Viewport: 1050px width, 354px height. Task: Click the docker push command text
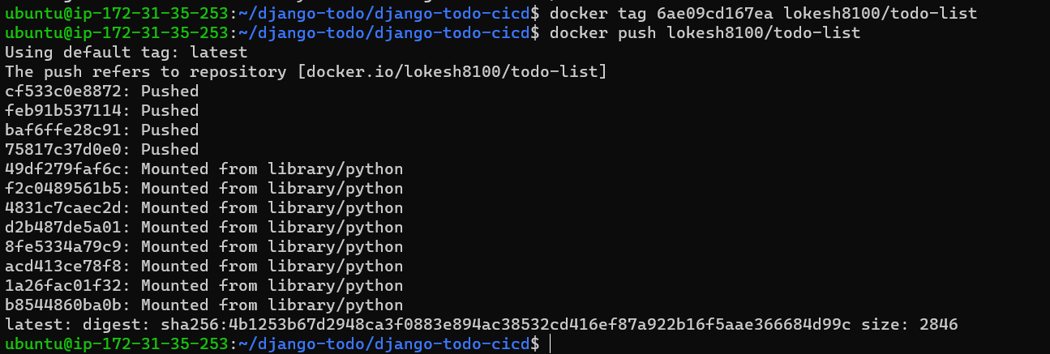click(x=705, y=32)
